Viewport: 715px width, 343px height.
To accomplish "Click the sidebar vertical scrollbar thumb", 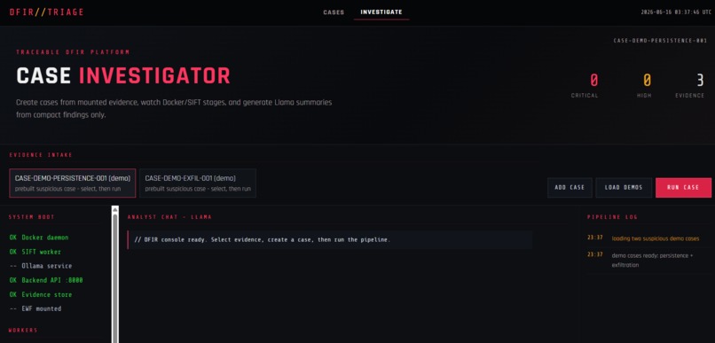I will tap(115, 278).
